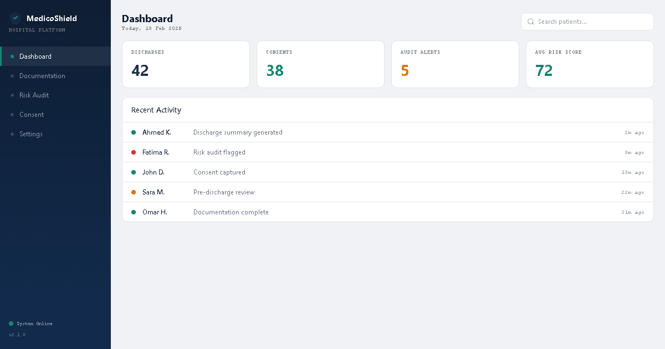
Task: View the Consents count card
Action: coord(320,64)
